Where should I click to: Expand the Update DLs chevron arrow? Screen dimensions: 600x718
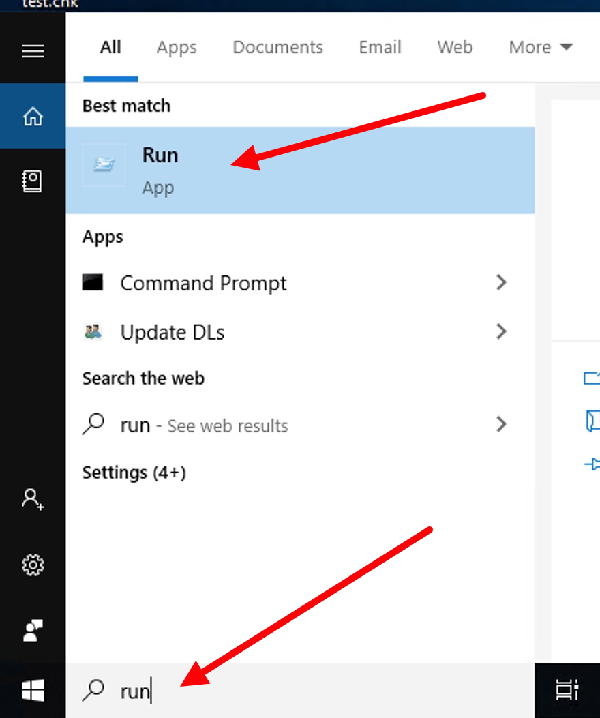click(501, 331)
